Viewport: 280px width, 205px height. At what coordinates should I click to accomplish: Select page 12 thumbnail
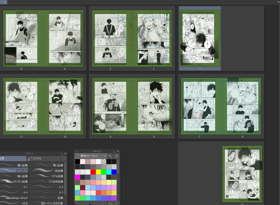[242, 174]
